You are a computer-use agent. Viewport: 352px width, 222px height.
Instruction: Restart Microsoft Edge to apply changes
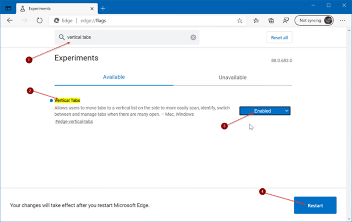(x=315, y=205)
